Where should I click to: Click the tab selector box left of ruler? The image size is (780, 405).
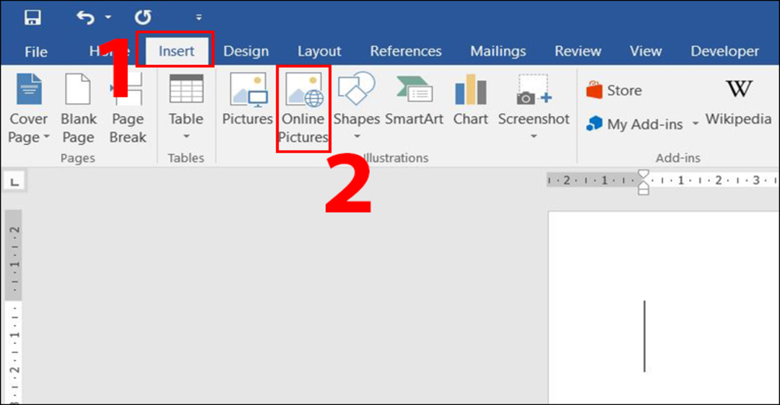click(13, 182)
